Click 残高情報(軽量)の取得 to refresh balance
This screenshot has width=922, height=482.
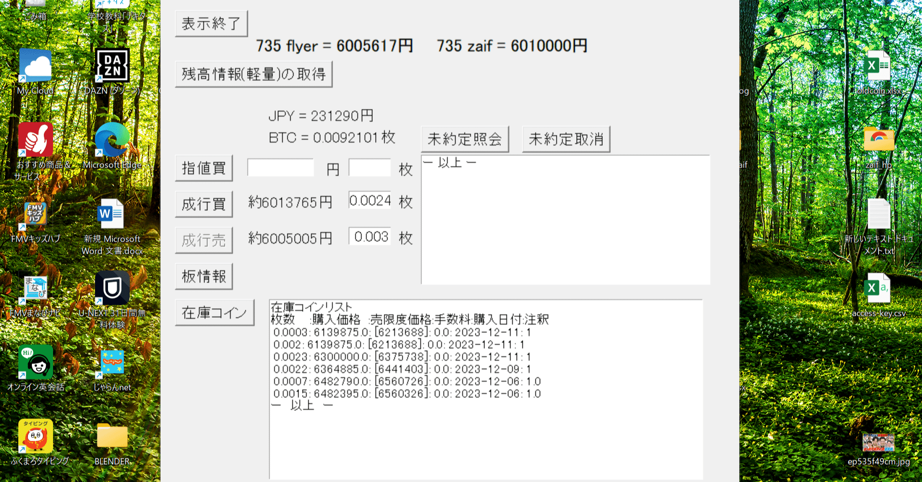(x=254, y=73)
